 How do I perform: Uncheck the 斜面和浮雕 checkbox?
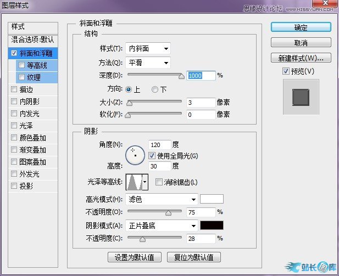pos(14,53)
